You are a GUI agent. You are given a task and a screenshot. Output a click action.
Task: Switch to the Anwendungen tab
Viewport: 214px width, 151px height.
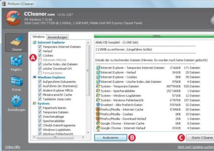58,37
